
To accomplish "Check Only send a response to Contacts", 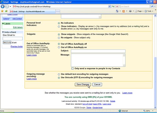I will [x=73, y=68].
